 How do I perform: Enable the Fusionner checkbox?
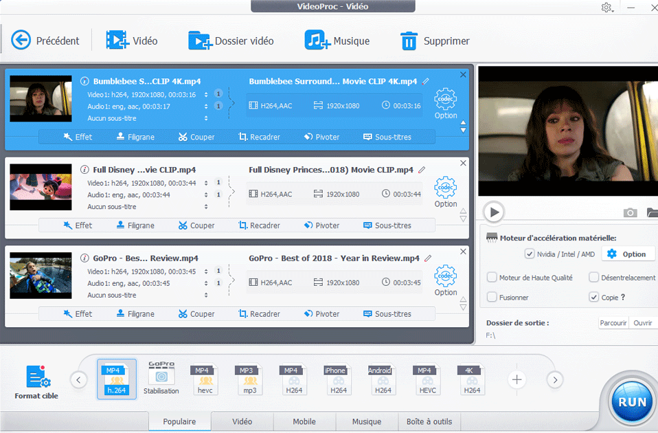tap(492, 298)
